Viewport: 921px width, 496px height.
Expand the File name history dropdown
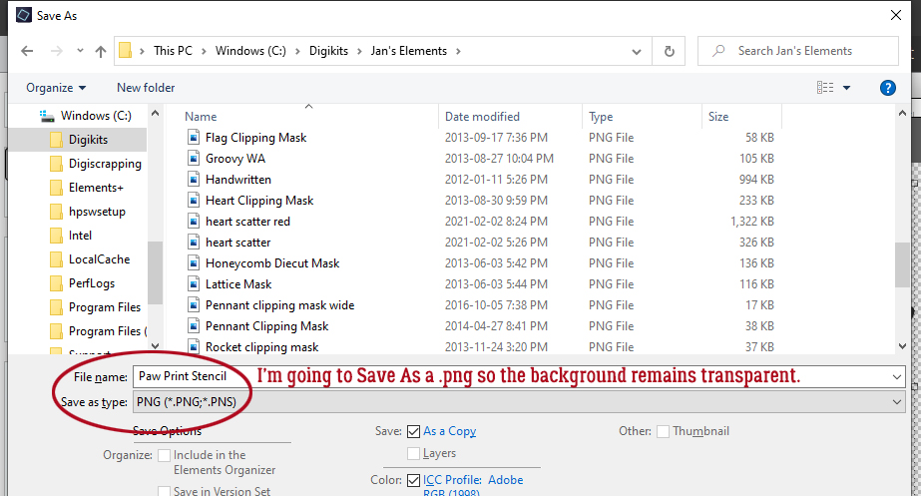[896, 376]
